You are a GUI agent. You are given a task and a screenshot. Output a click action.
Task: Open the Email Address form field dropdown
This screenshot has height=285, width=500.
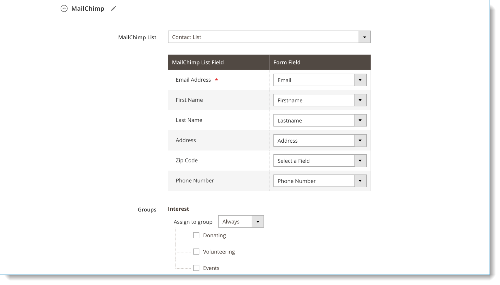coord(320,80)
